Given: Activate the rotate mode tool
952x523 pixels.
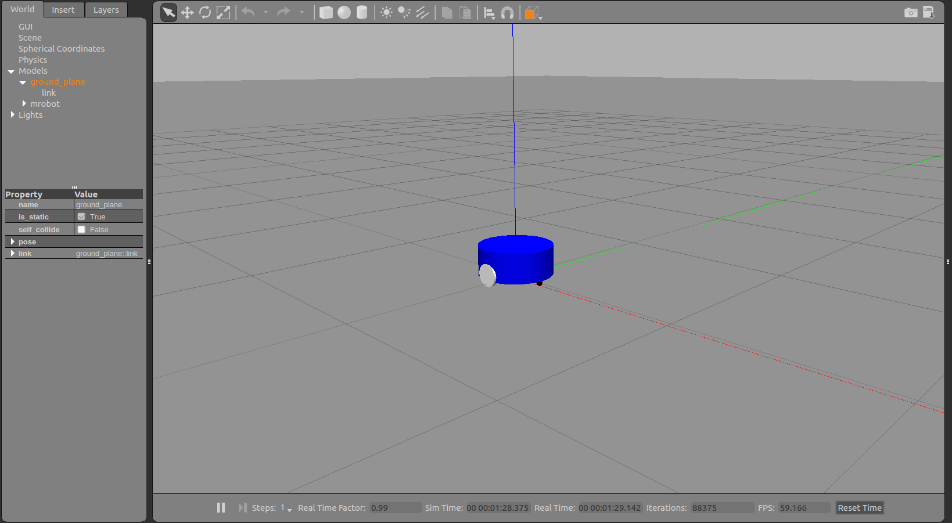Looking at the screenshot, I should coord(205,12).
